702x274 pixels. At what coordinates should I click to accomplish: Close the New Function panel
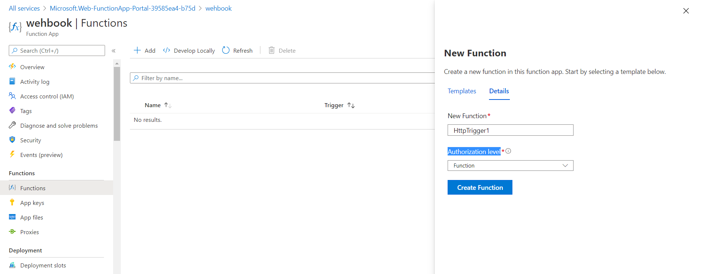pos(686,11)
